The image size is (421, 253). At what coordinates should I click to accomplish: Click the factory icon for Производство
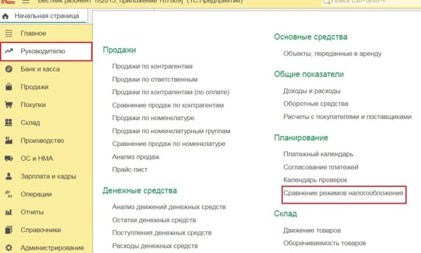[x=9, y=140]
